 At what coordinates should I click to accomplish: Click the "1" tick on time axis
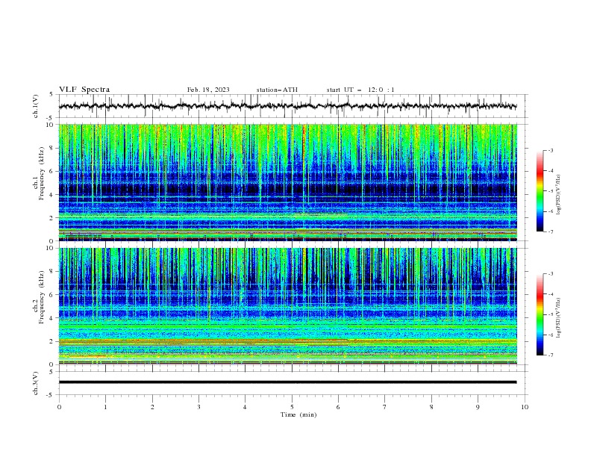105,407
